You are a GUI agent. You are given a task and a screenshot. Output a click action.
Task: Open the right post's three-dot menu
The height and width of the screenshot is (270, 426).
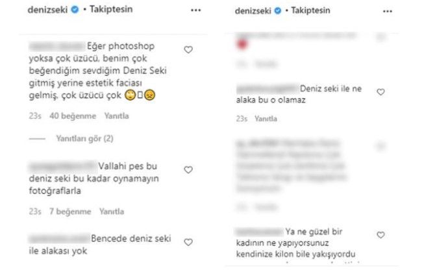click(388, 12)
